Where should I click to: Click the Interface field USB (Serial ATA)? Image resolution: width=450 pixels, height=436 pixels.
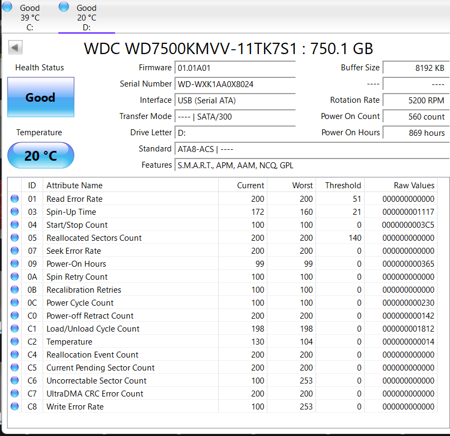(x=235, y=101)
